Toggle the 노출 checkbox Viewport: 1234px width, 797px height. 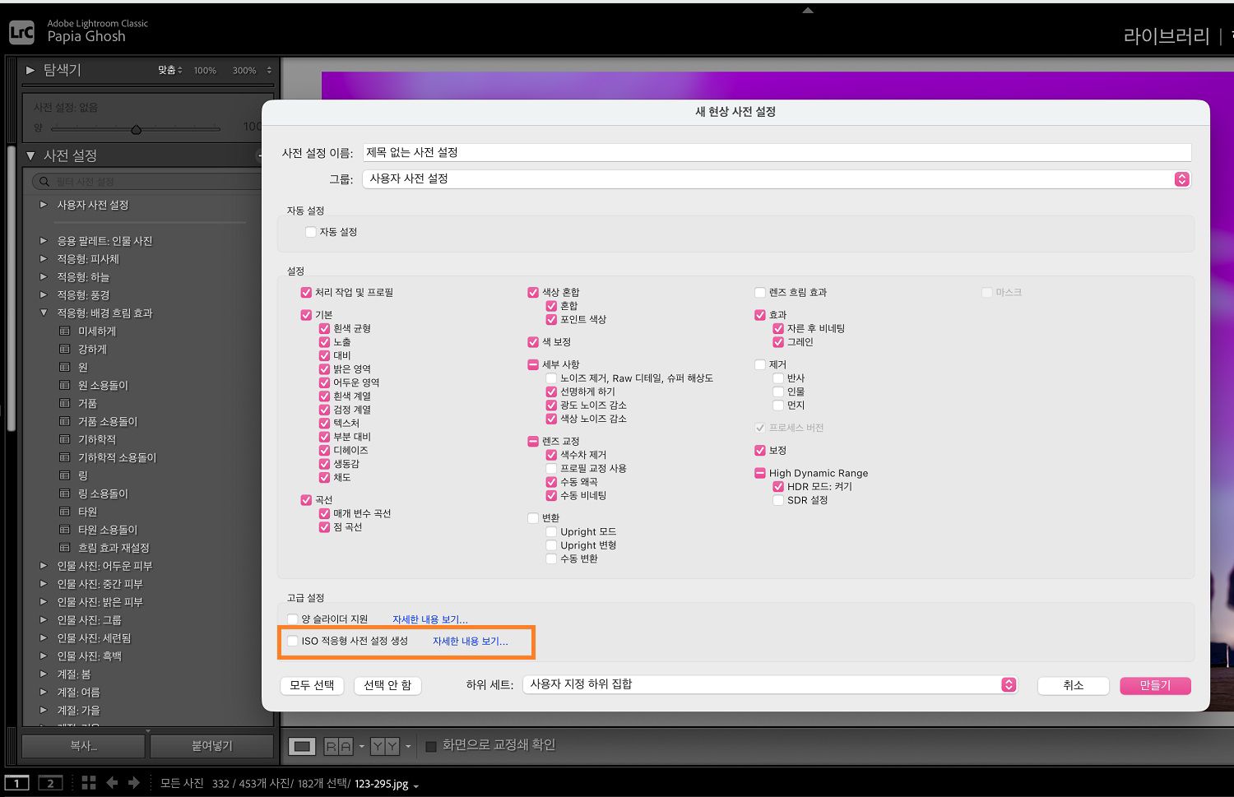[324, 342]
